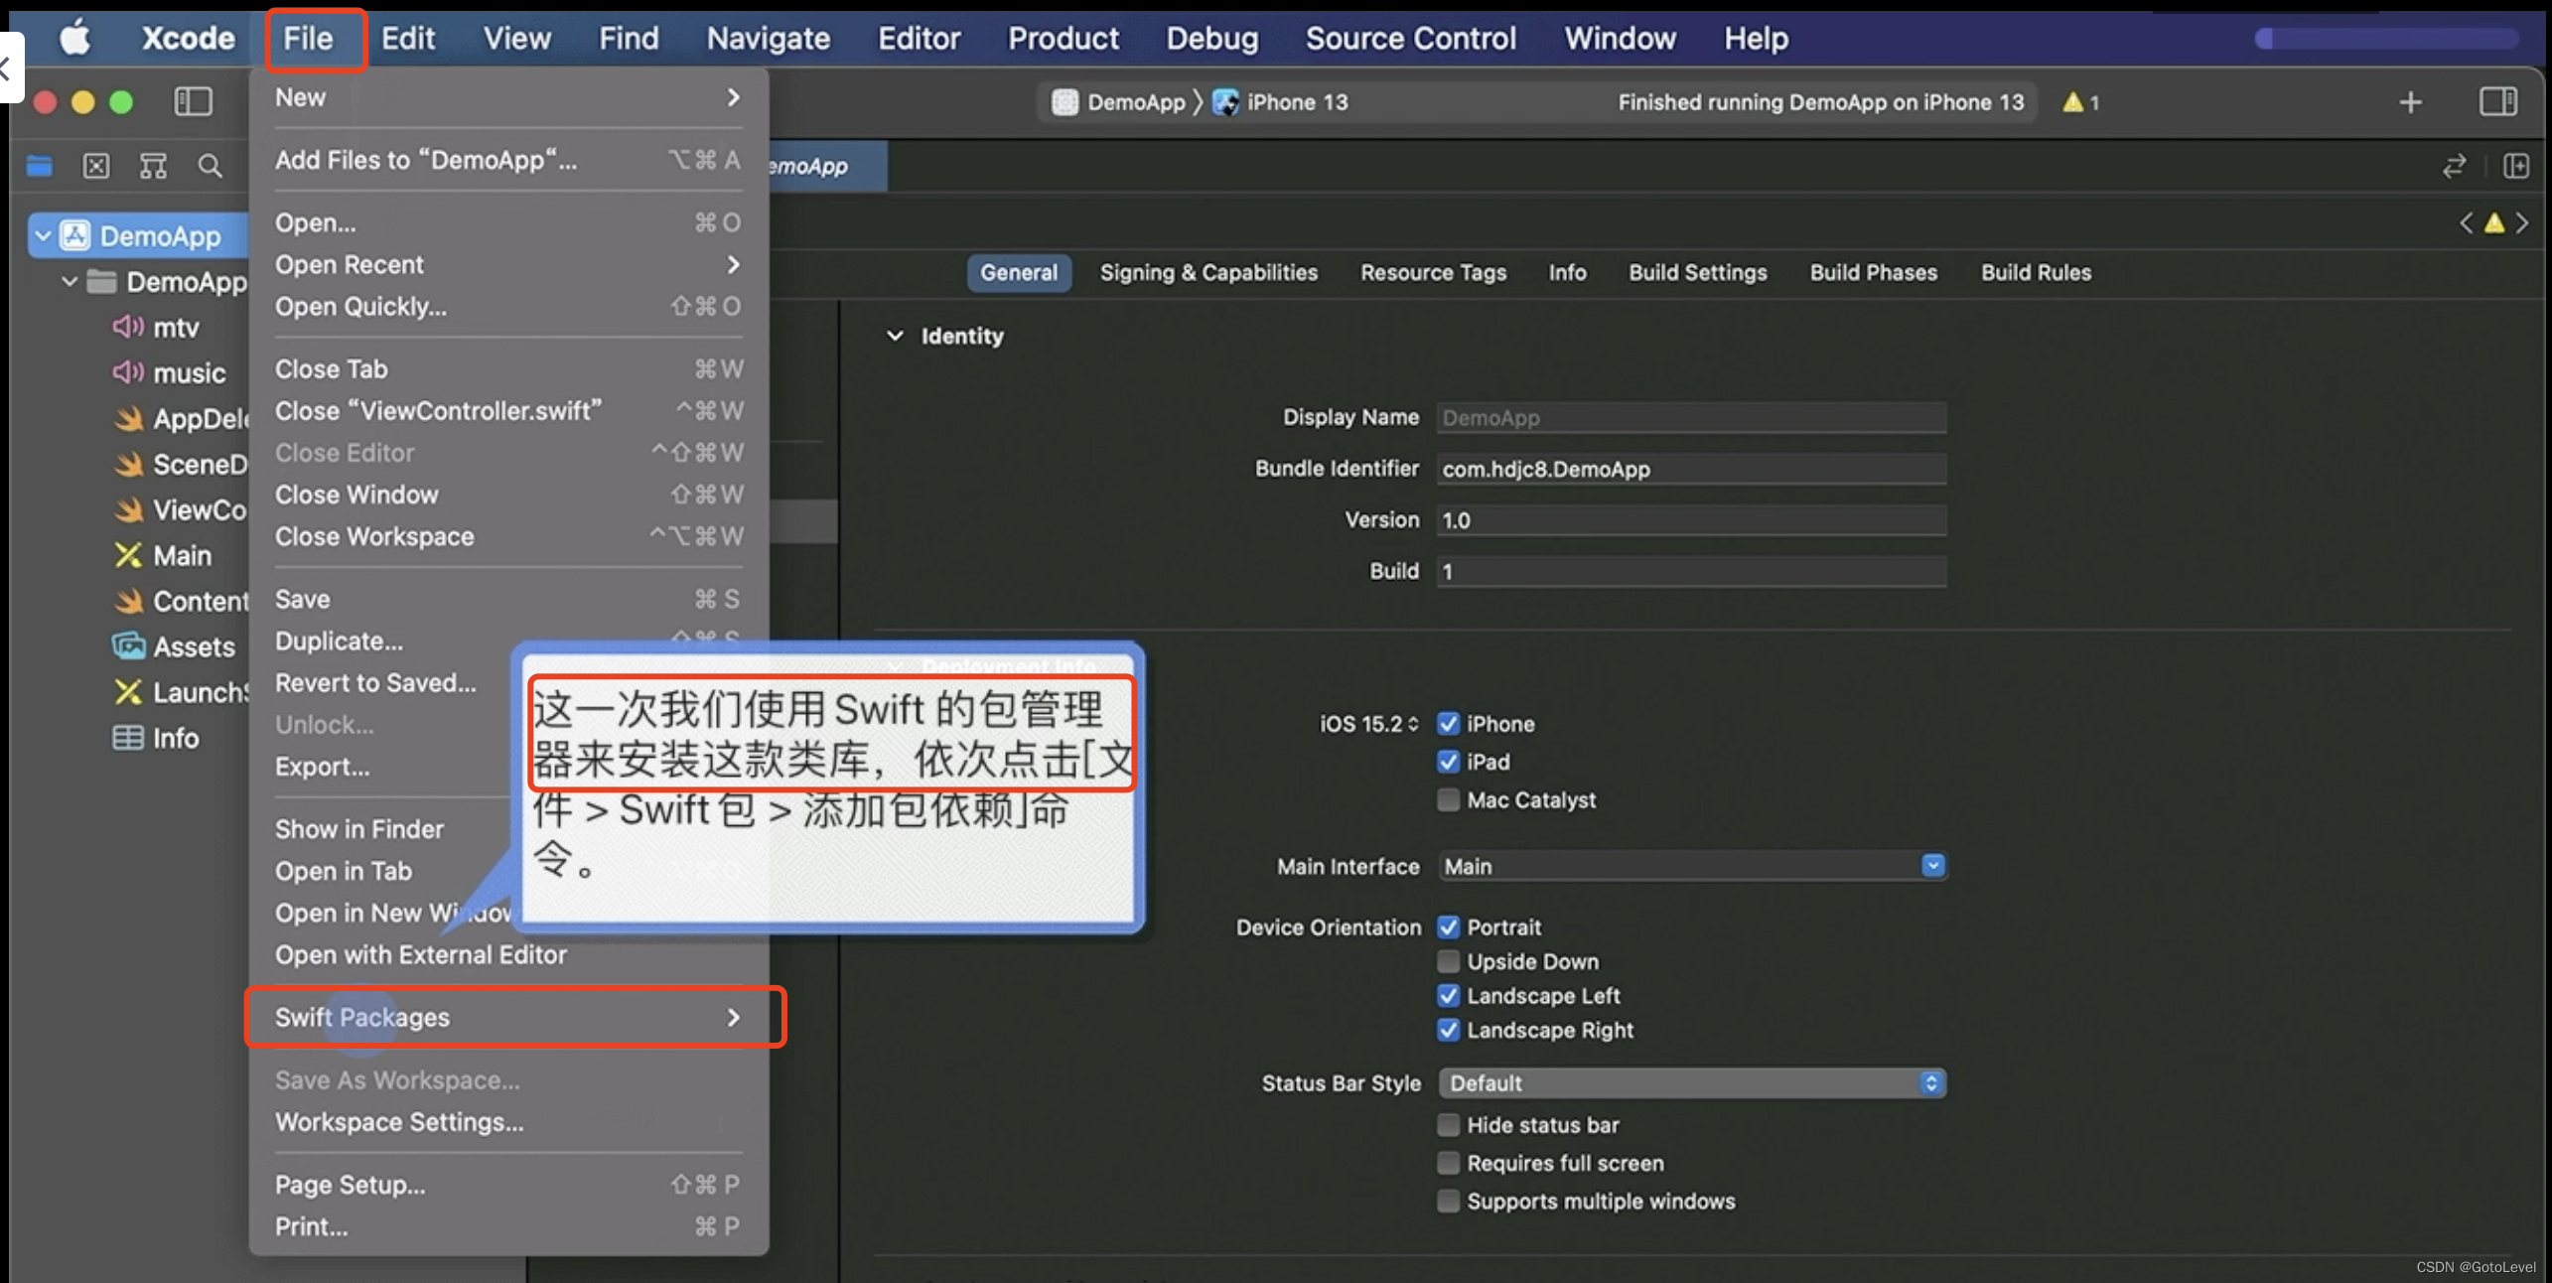Enable Supports multiple windows checkbox
This screenshot has width=2552, height=1283.
point(1448,1202)
